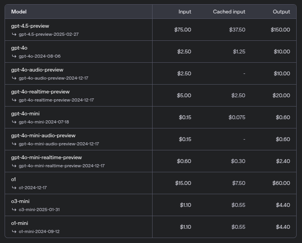
Task: Click the o1-mini row $4.40 output price
Action: (x=283, y=227)
